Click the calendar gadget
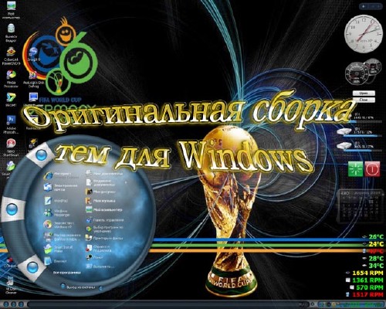The height and width of the screenshot is (309, 386). click(360, 206)
